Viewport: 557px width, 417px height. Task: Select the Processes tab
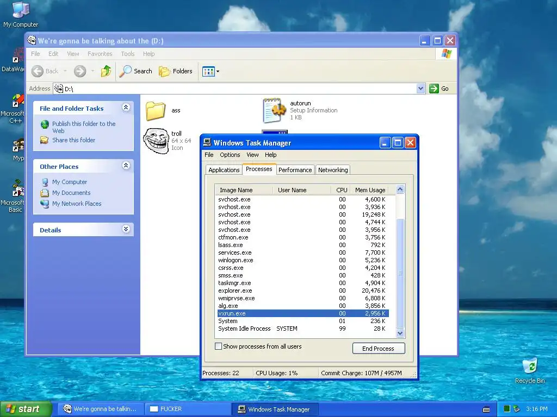click(x=259, y=169)
